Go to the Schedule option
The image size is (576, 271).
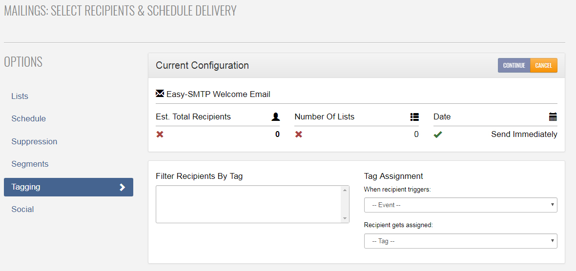[x=29, y=119]
